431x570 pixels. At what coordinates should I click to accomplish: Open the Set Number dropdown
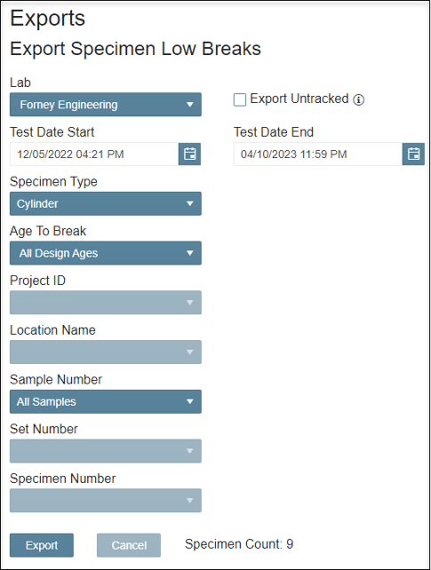(106, 451)
